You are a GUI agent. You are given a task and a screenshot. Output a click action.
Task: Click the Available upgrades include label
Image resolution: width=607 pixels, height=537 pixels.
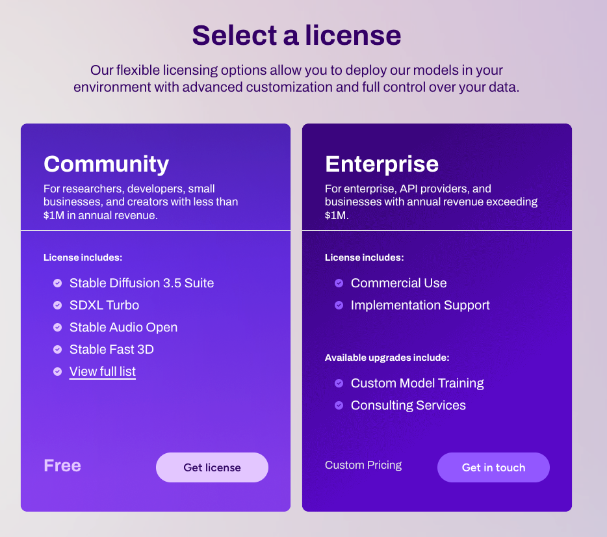387,358
